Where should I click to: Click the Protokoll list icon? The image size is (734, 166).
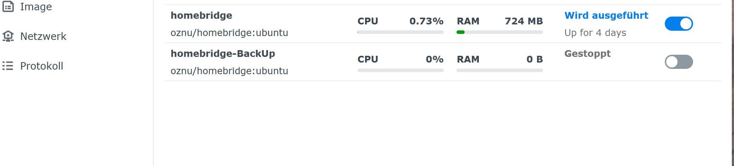pos(8,66)
